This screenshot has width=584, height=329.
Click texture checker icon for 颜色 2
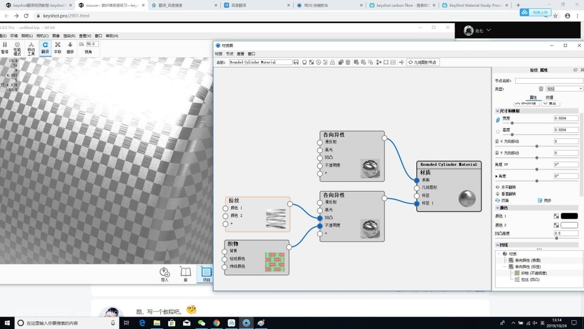coord(556,225)
